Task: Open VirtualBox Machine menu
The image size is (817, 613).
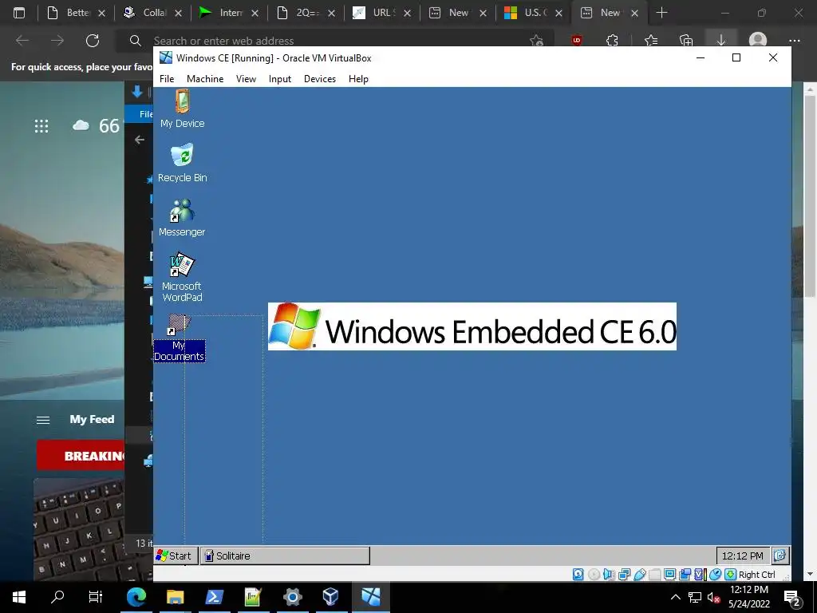Action: (205, 79)
